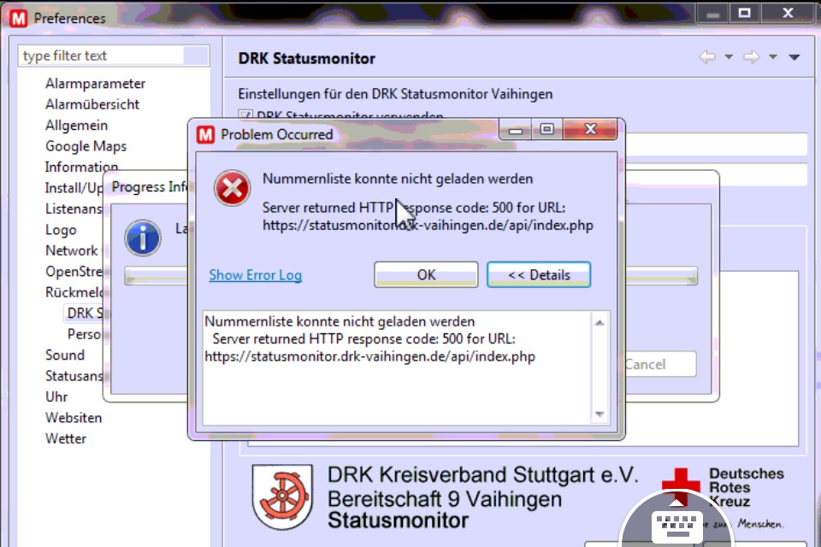This screenshot has height=547, width=821.
Task: Click the forward navigation arrow icon
Action: 751,57
